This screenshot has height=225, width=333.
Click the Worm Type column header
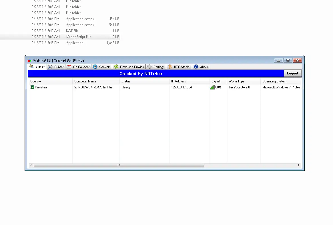pos(236,81)
